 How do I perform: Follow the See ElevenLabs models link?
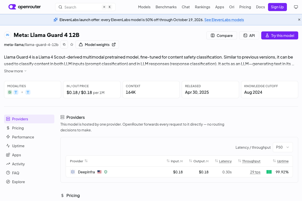pos(224,20)
